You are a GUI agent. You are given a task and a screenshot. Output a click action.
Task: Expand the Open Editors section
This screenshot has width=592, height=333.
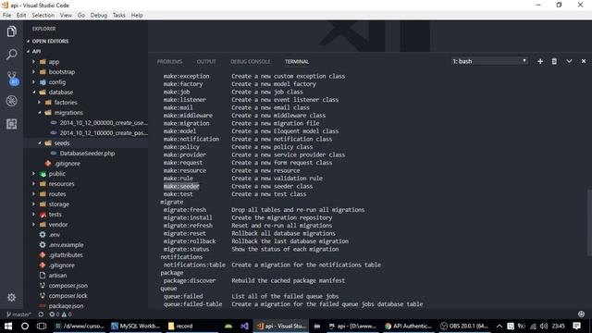coord(86,41)
